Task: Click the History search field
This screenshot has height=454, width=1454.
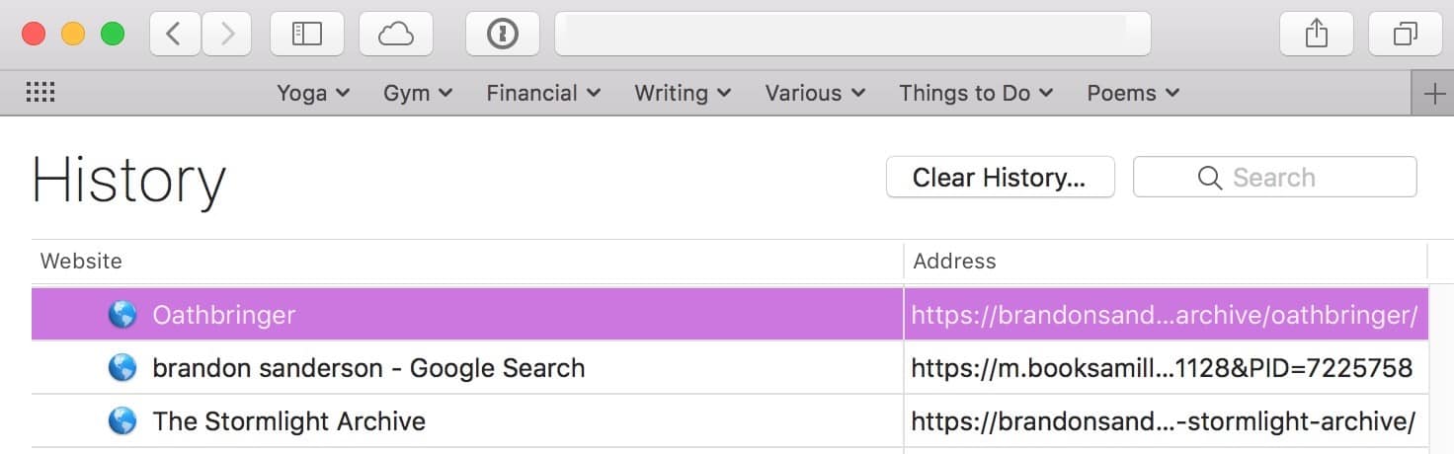Action: [1274, 178]
